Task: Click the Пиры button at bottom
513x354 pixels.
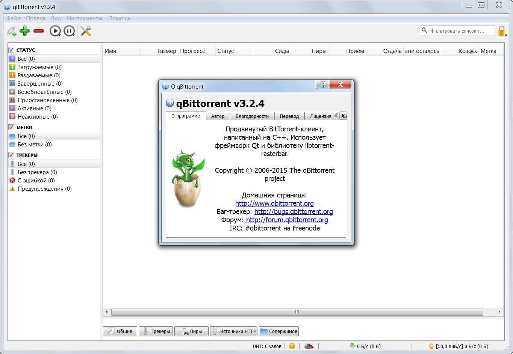Action: coord(191,331)
